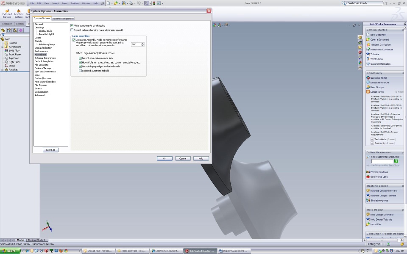The height and width of the screenshot is (254, 407).
Task: Click the Select arrow cursor tool
Action: point(146,3)
